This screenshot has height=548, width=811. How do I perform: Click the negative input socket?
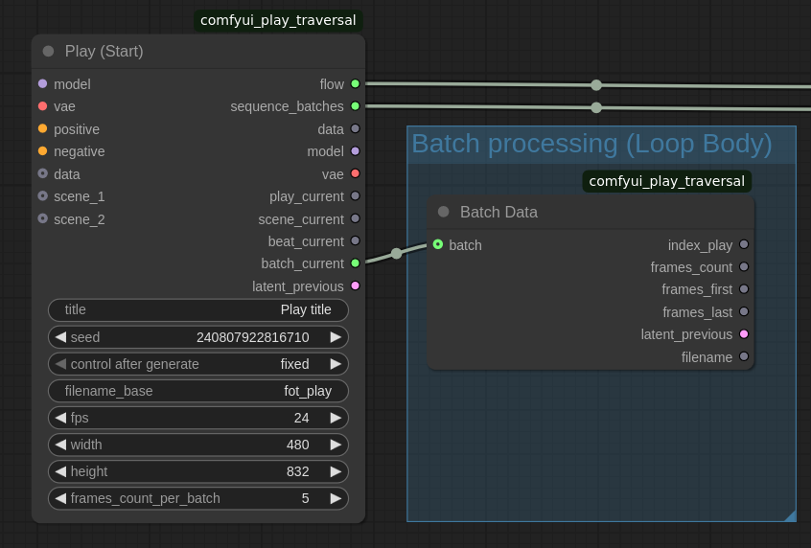(x=43, y=151)
